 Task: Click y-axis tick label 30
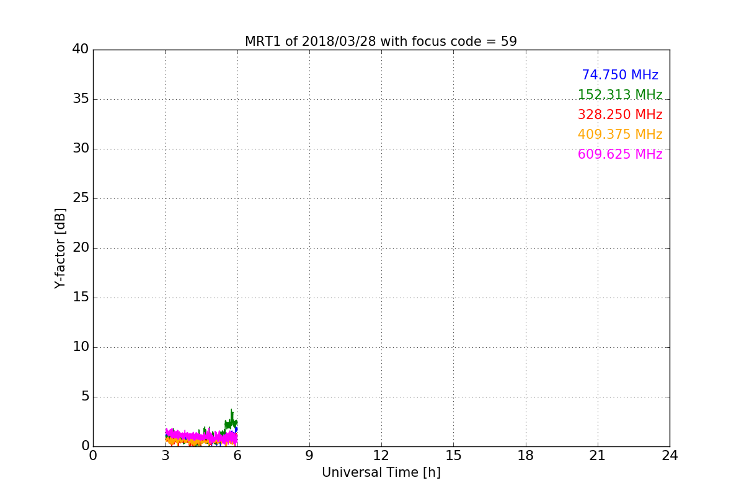click(81, 149)
